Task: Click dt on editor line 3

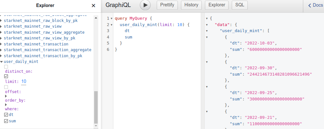Action: tap(127, 31)
